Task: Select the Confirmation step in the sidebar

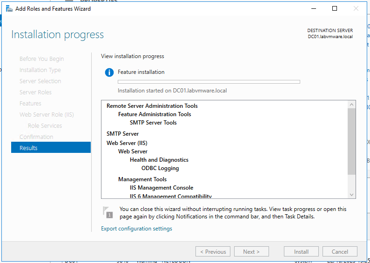Action: point(36,137)
